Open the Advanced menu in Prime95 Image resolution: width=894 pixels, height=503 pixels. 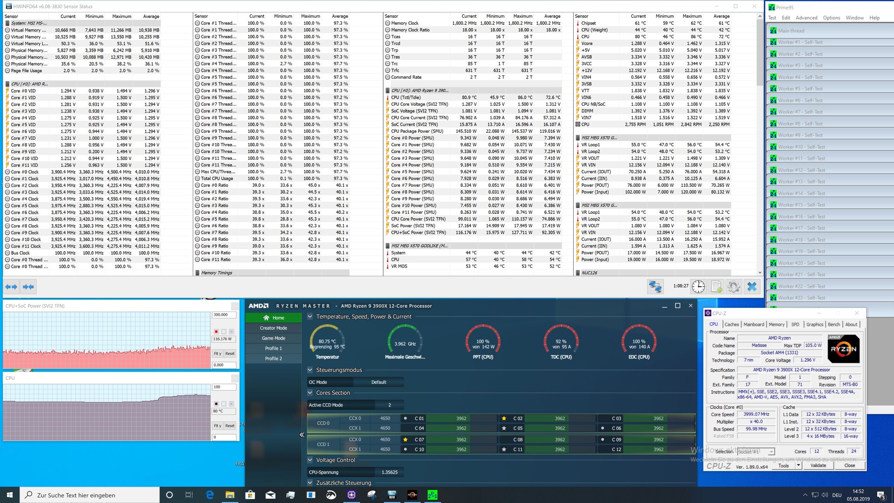click(806, 18)
